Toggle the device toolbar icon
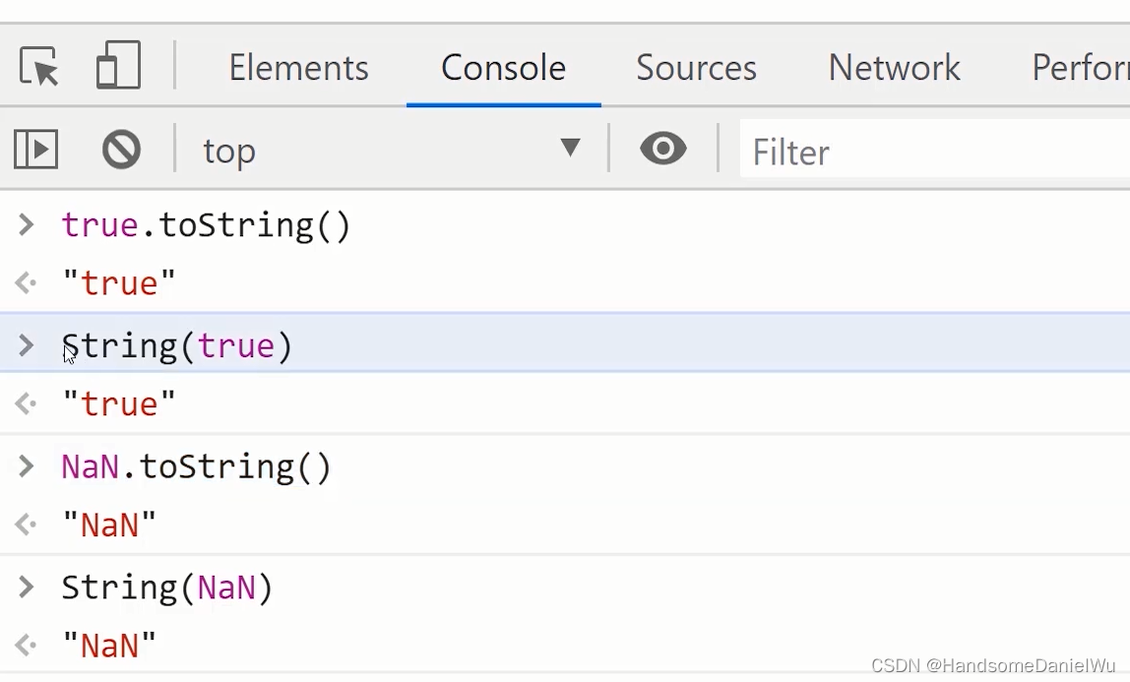The width and height of the screenshot is (1130, 682). pyautogui.click(x=118, y=67)
